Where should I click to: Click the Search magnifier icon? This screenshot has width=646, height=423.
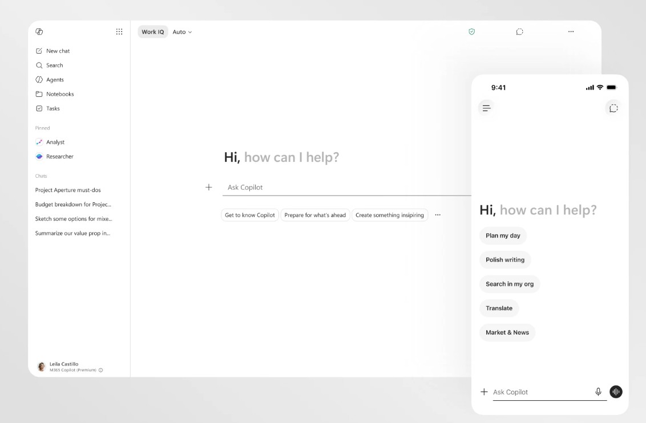[39, 66]
